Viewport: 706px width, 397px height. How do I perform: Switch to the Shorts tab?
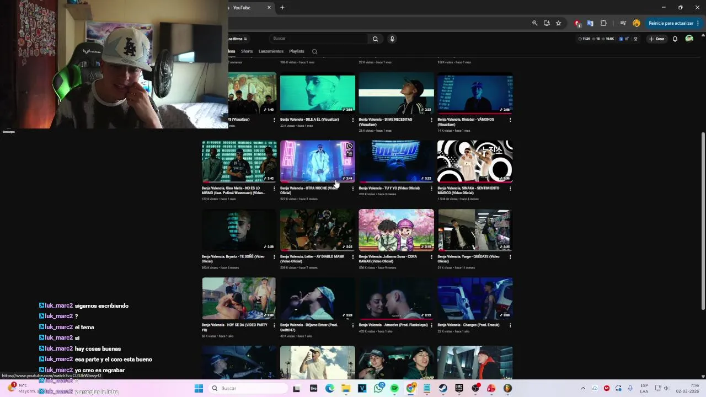[247, 51]
